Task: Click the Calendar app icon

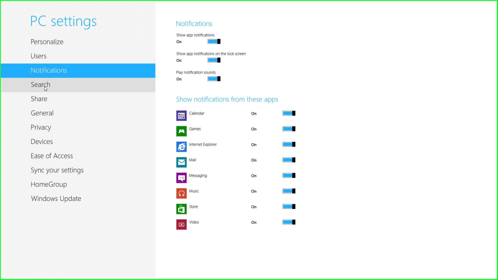Action: (x=181, y=115)
